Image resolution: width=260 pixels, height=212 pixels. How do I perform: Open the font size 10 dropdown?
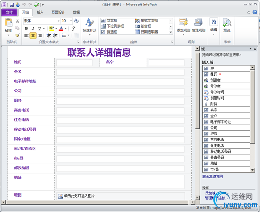(x=71, y=21)
